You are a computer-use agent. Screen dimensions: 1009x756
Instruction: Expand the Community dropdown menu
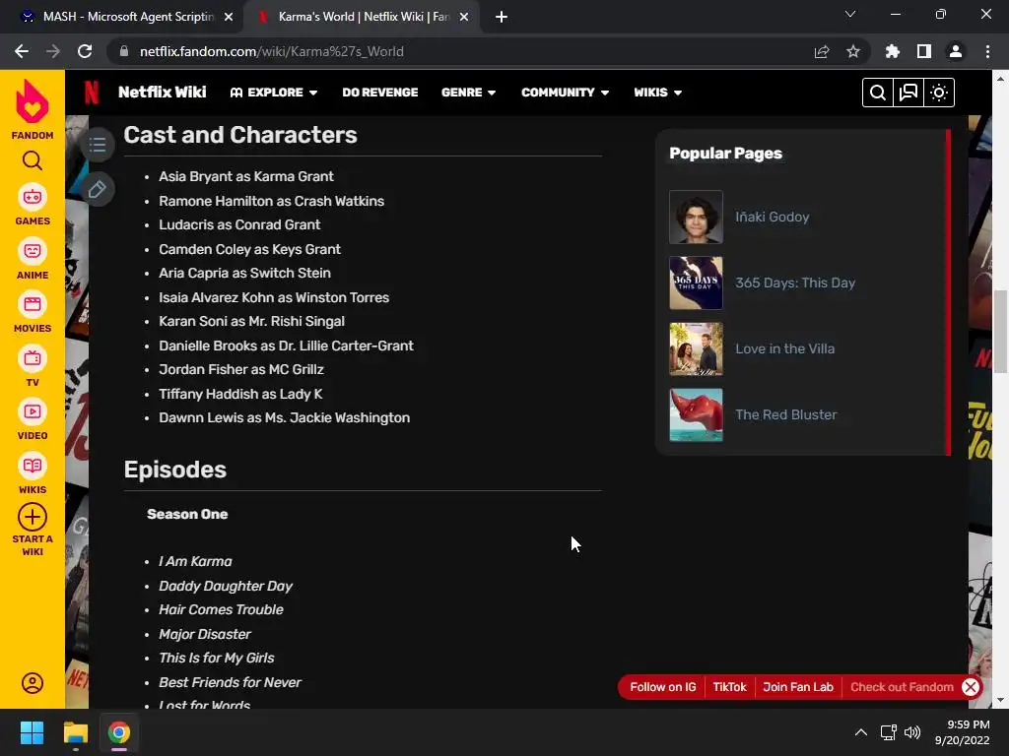pyautogui.click(x=565, y=93)
